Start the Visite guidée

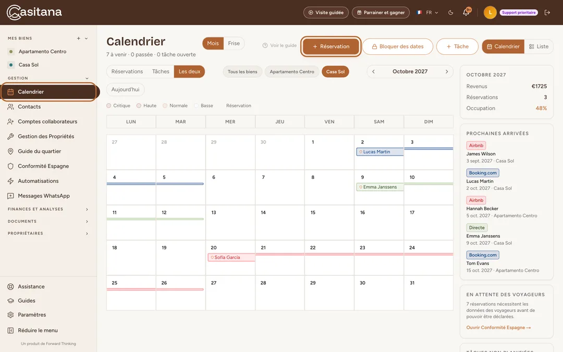point(326,13)
